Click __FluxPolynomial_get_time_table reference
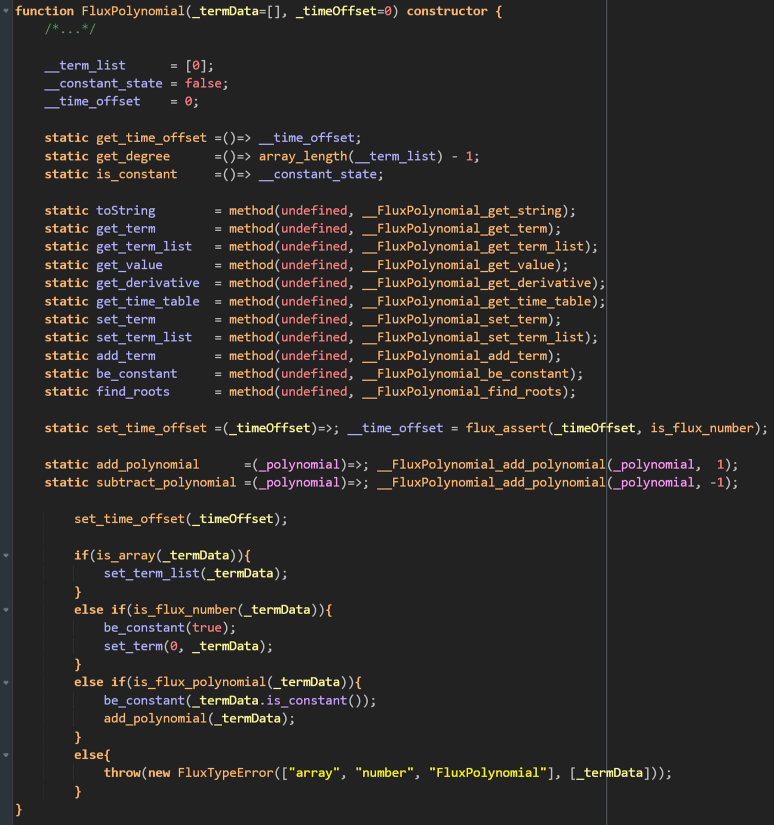 [477, 301]
